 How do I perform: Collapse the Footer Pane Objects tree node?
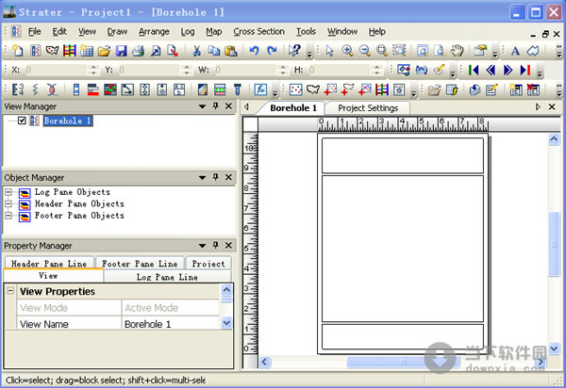click(8, 216)
